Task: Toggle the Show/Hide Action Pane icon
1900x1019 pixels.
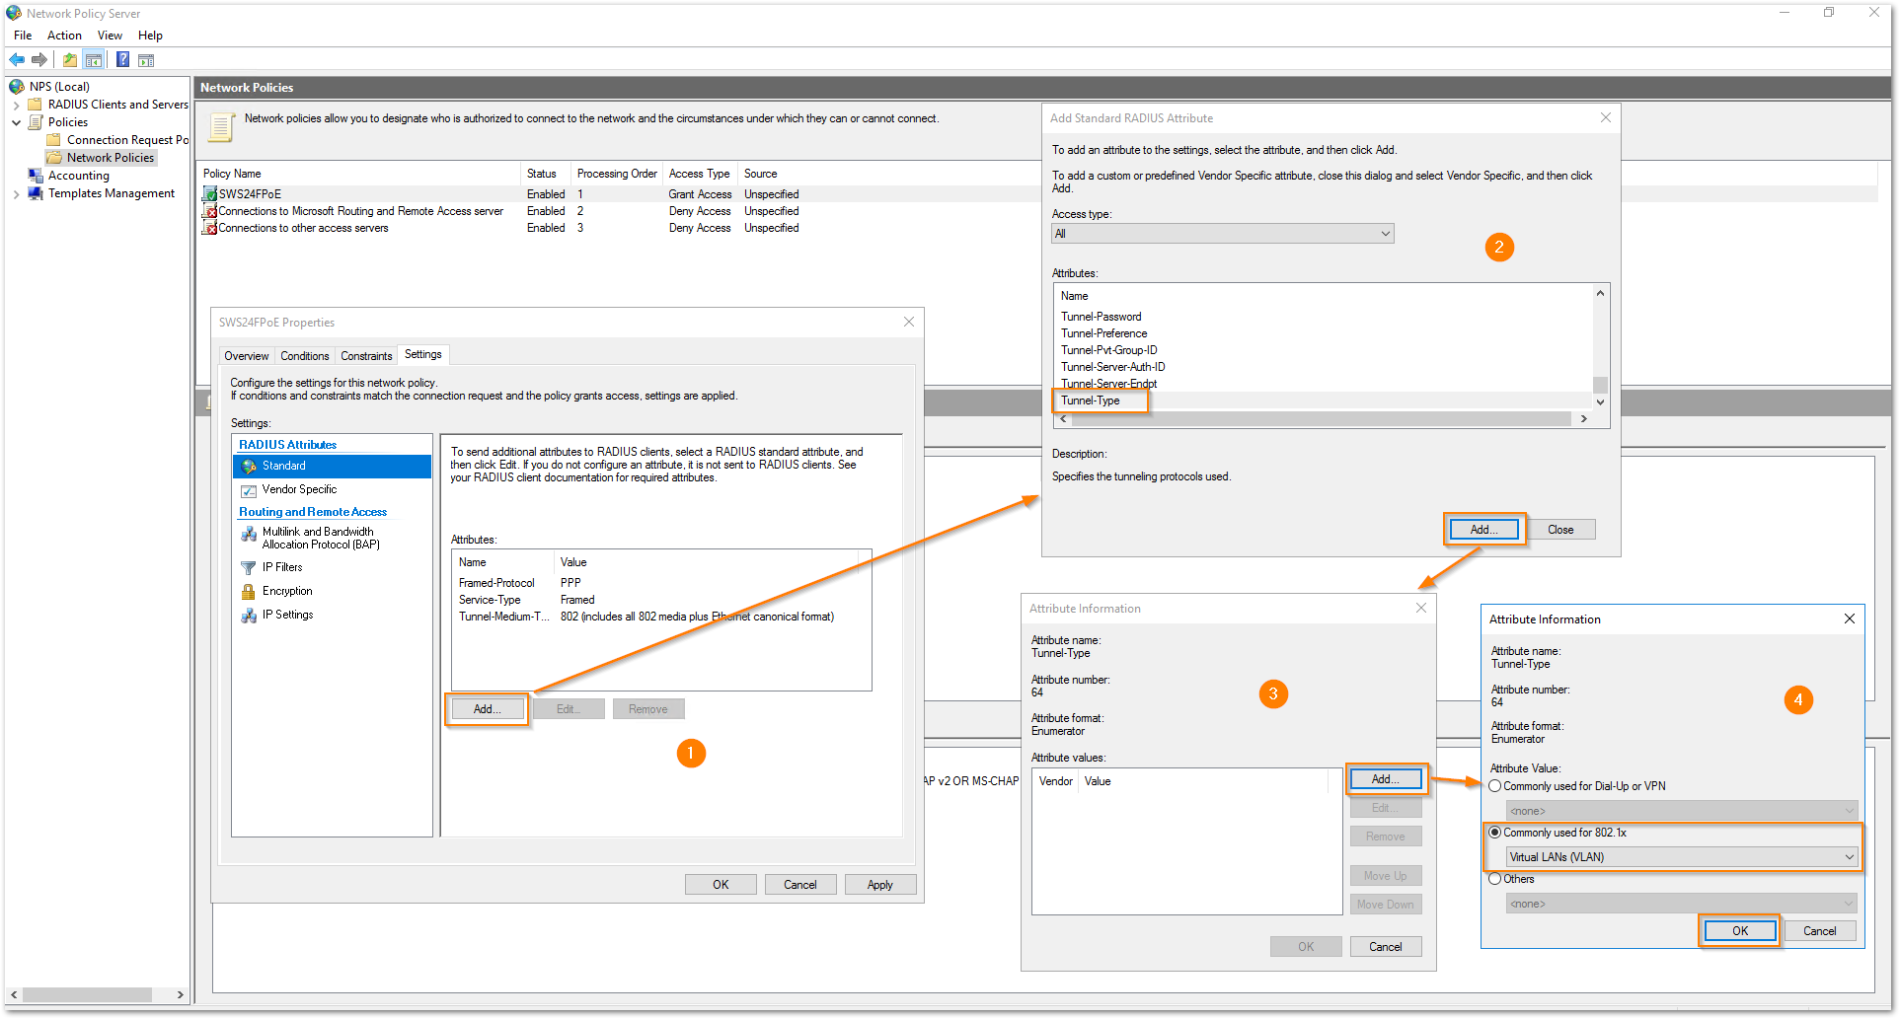Action: tap(146, 60)
